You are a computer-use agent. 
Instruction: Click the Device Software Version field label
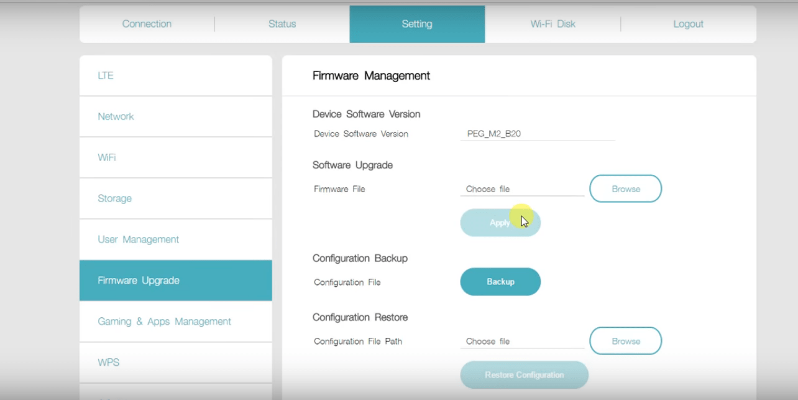click(361, 134)
